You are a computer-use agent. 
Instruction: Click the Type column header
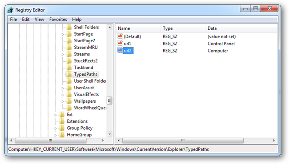point(183,28)
